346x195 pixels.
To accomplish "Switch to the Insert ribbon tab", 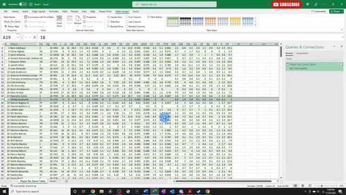I will tap(25, 11).
